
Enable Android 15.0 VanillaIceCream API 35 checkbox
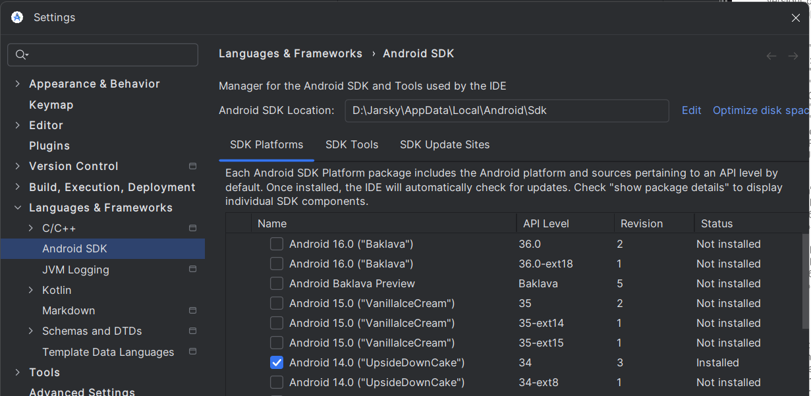277,303
